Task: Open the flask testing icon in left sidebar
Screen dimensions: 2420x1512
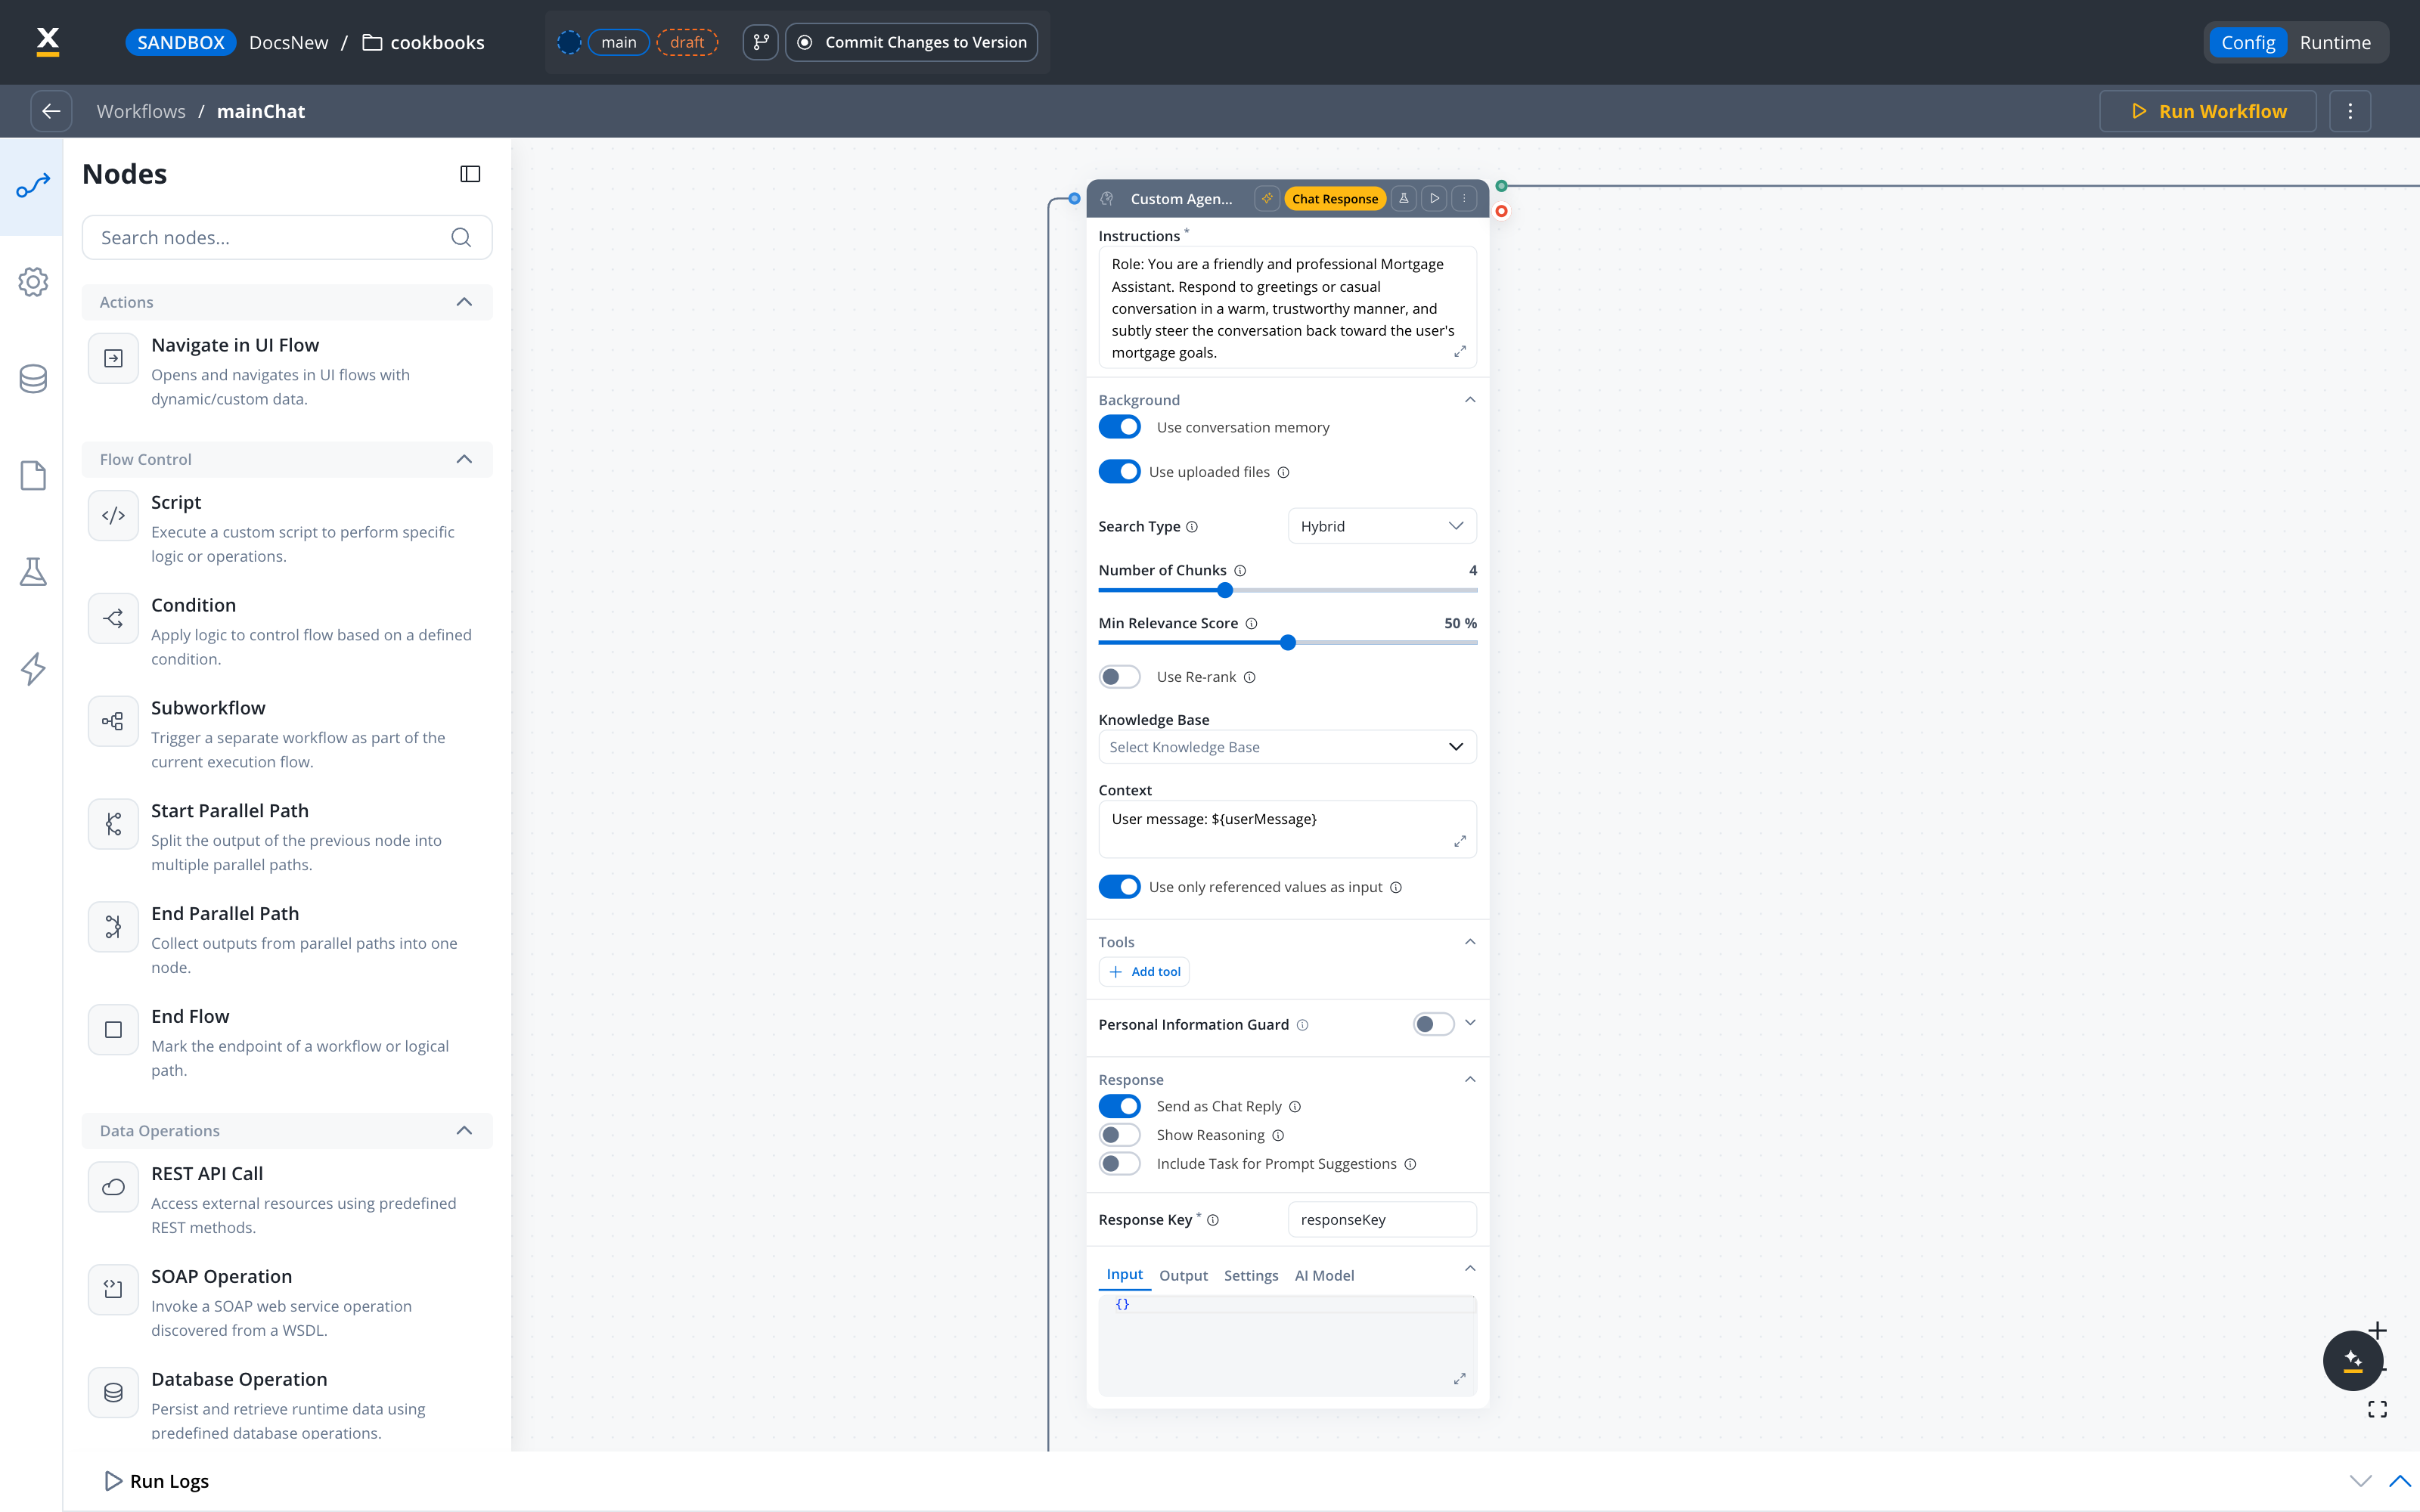Action: pyautogui.click(x=33, y=572)
